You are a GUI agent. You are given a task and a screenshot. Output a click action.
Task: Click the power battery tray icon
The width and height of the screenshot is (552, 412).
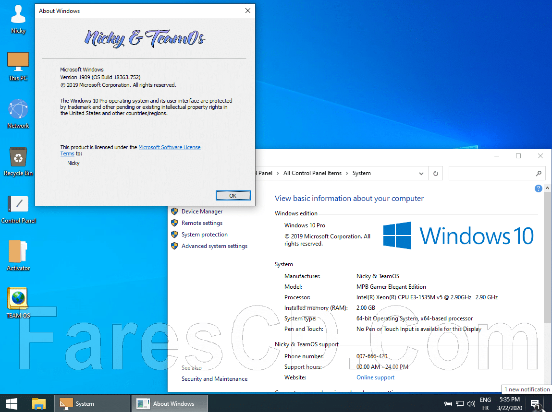pos(448,403)
